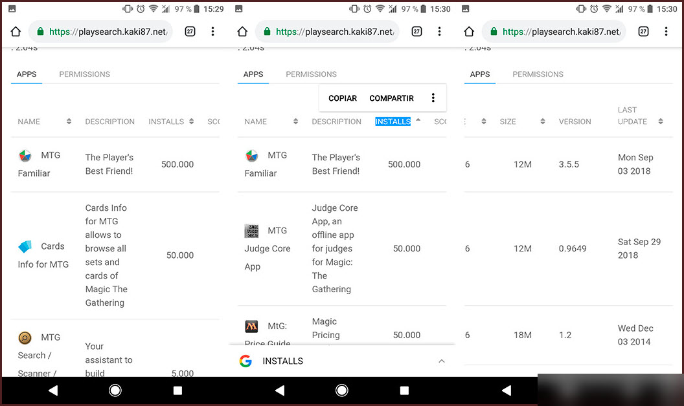Viewport: 684px width, 406px height.
Task: Open overflow menu next to COMPARTIR
Action: (x=433, y=98)
